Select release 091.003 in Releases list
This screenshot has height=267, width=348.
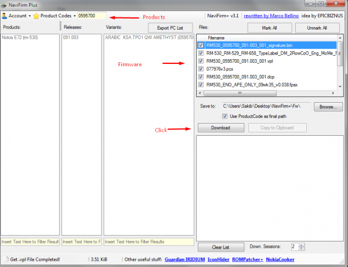tap(71, 37)
